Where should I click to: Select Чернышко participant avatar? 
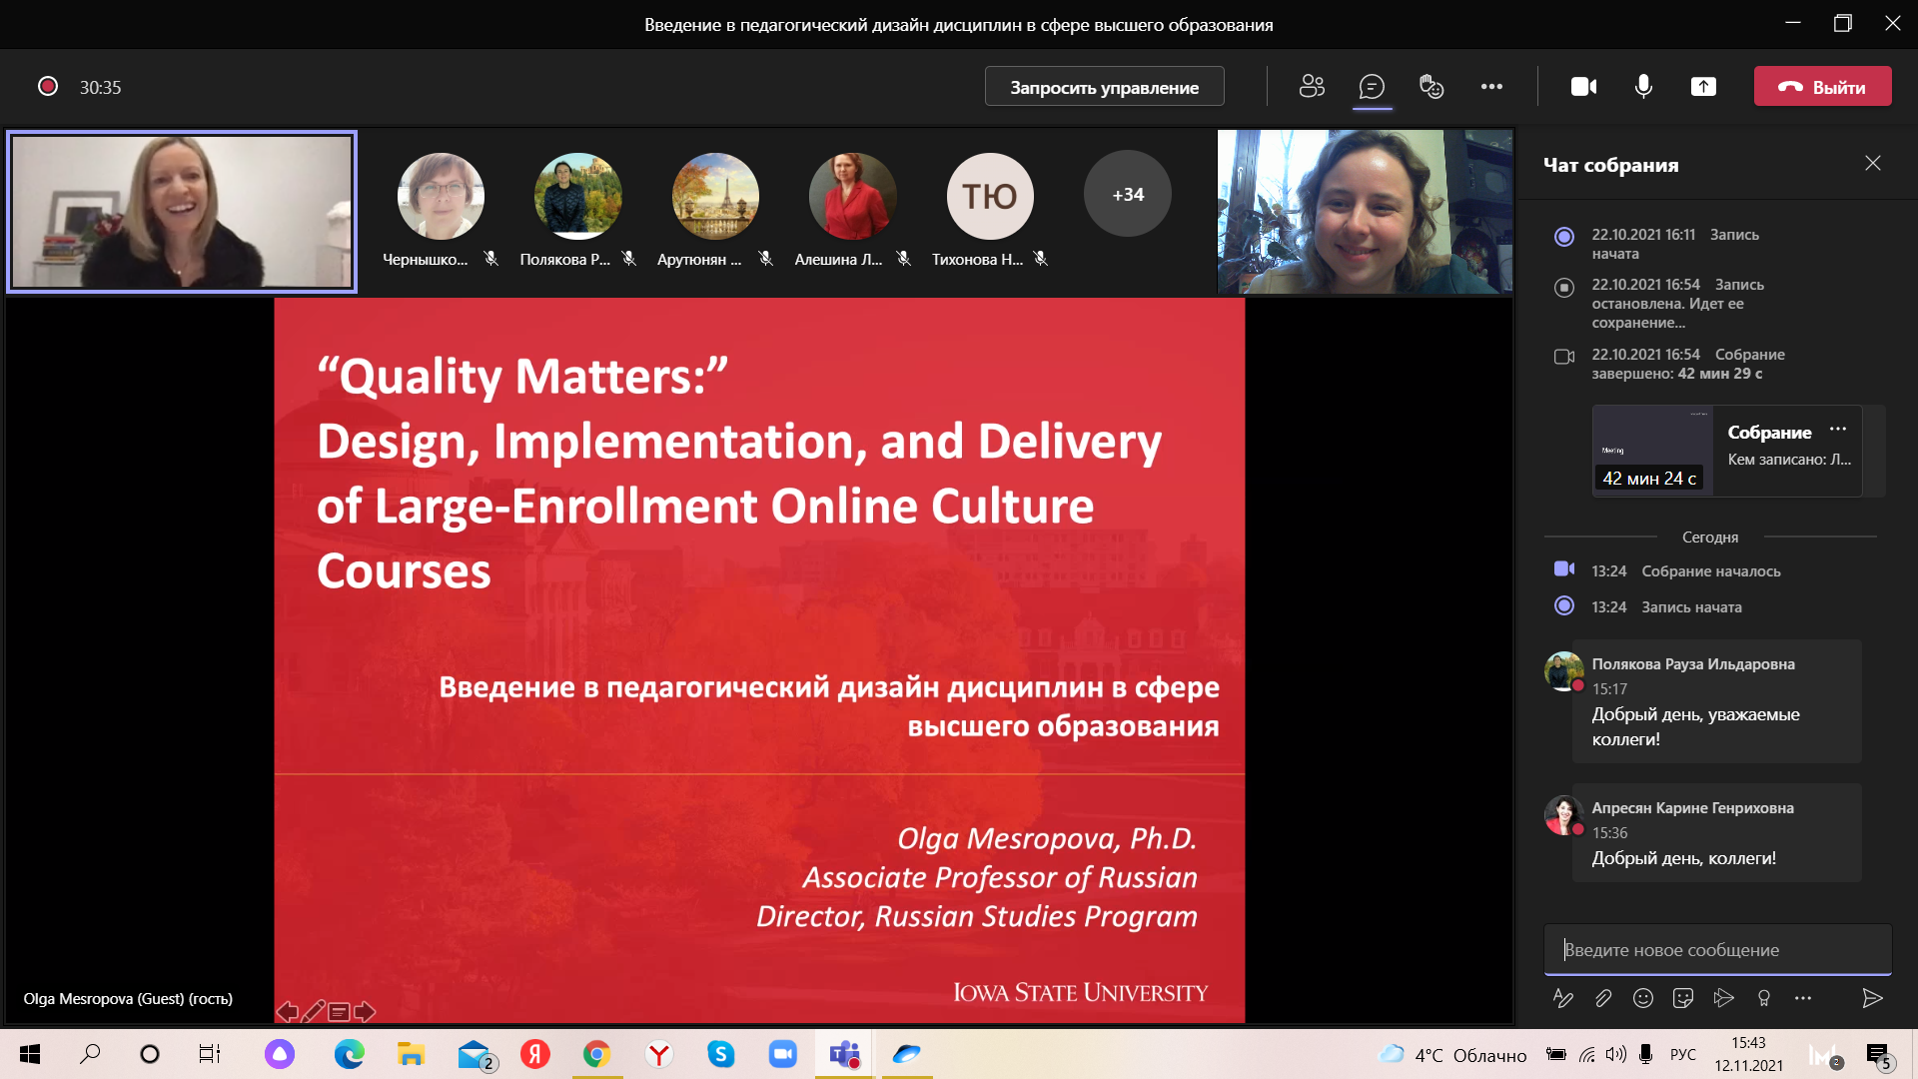441,196
